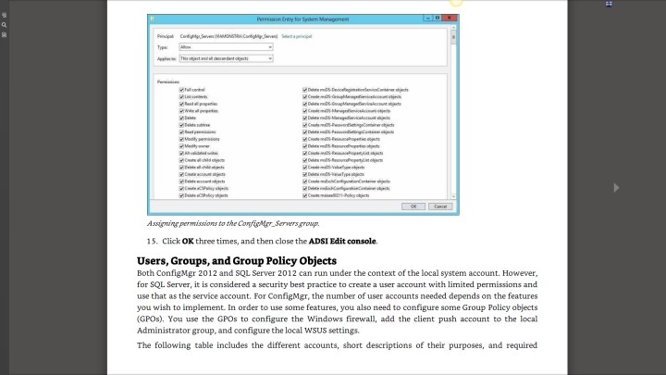This screenshot has width=666, height=375.
Task: Click the next page arrow on right
Action: coord(617,187)
